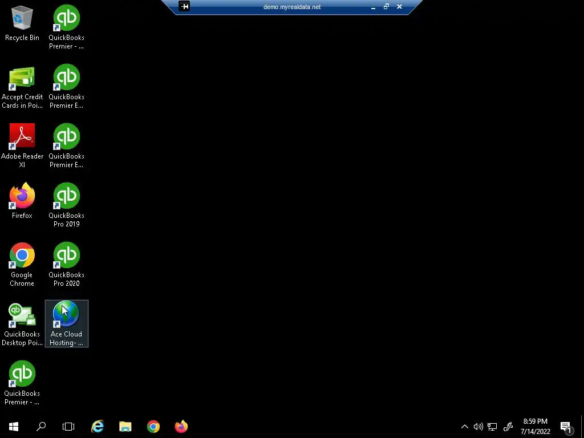Select the Google Chrome desktop shortcut

click(22, 265)
